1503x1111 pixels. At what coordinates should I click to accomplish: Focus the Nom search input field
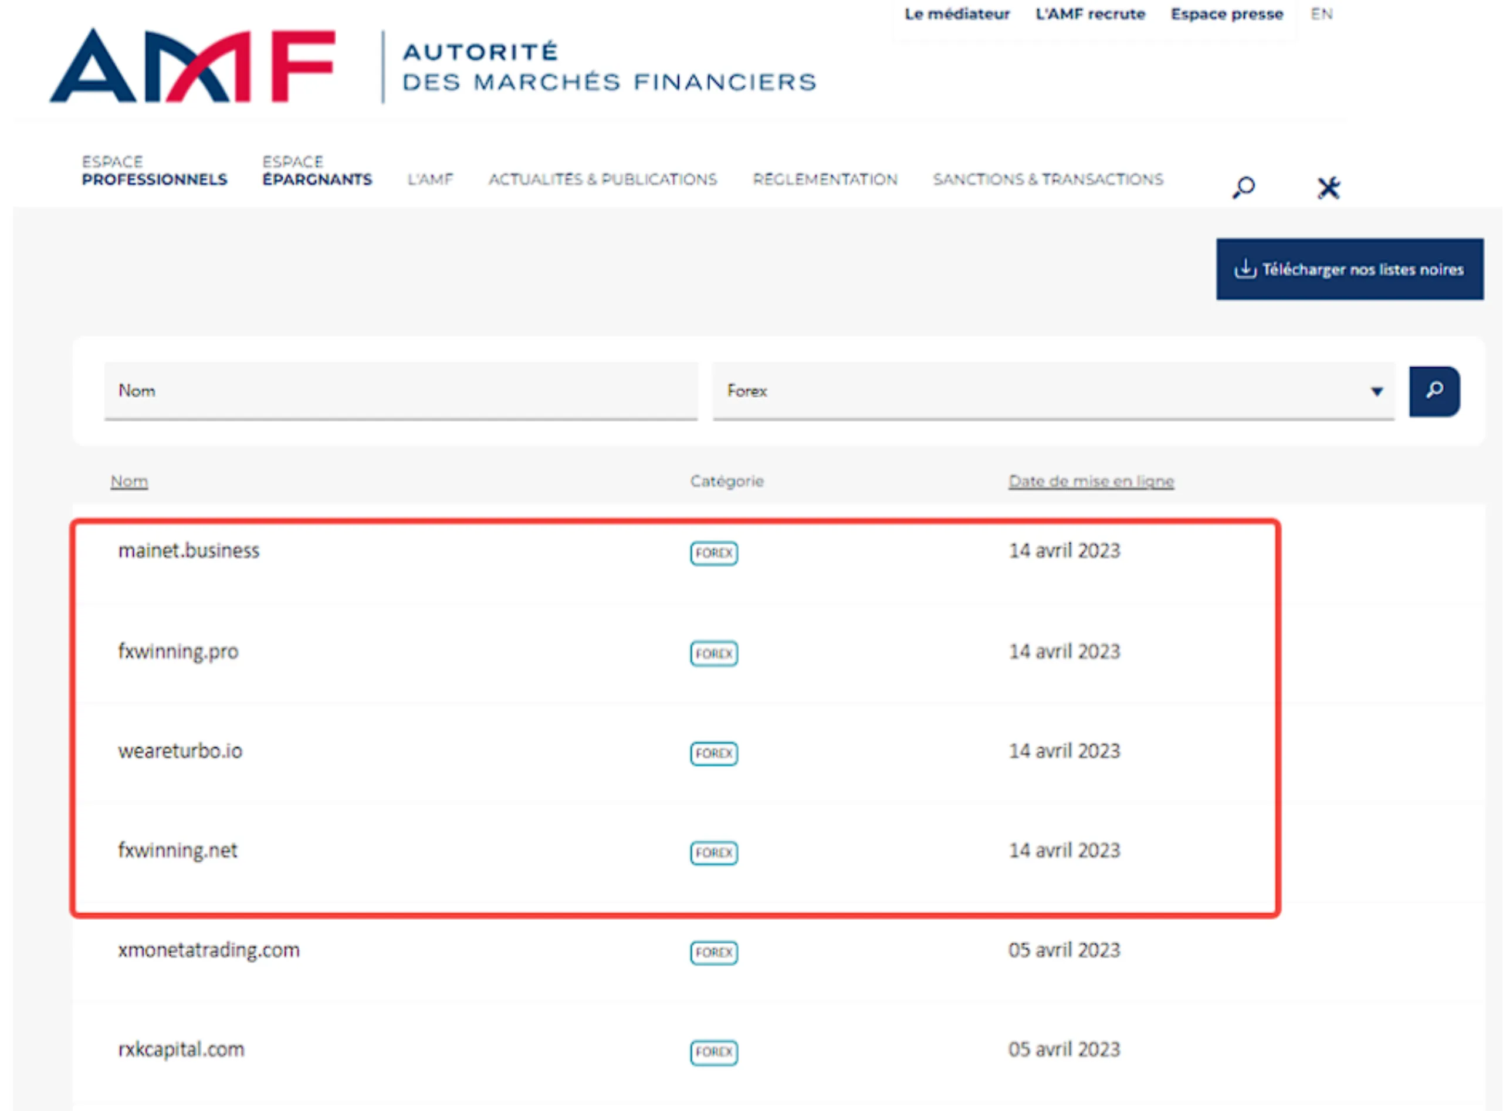(x=401, y=391)
